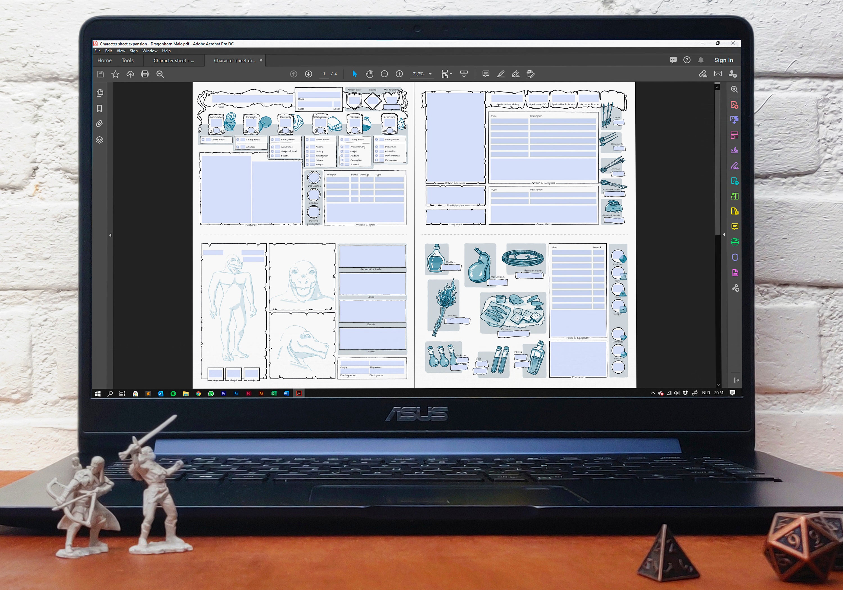Open the Layers panel

99,140
